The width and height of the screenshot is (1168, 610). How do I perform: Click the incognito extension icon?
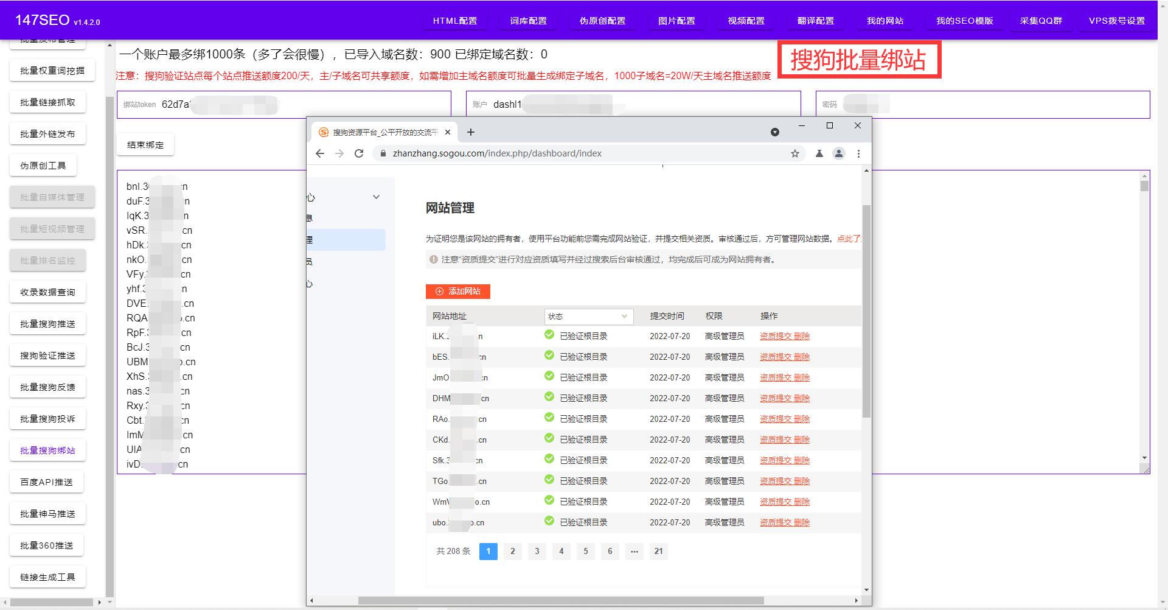tap(819, 153)
